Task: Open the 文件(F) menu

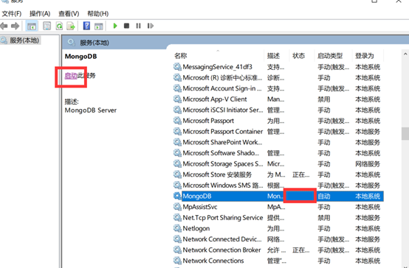Action: (12, 13)
